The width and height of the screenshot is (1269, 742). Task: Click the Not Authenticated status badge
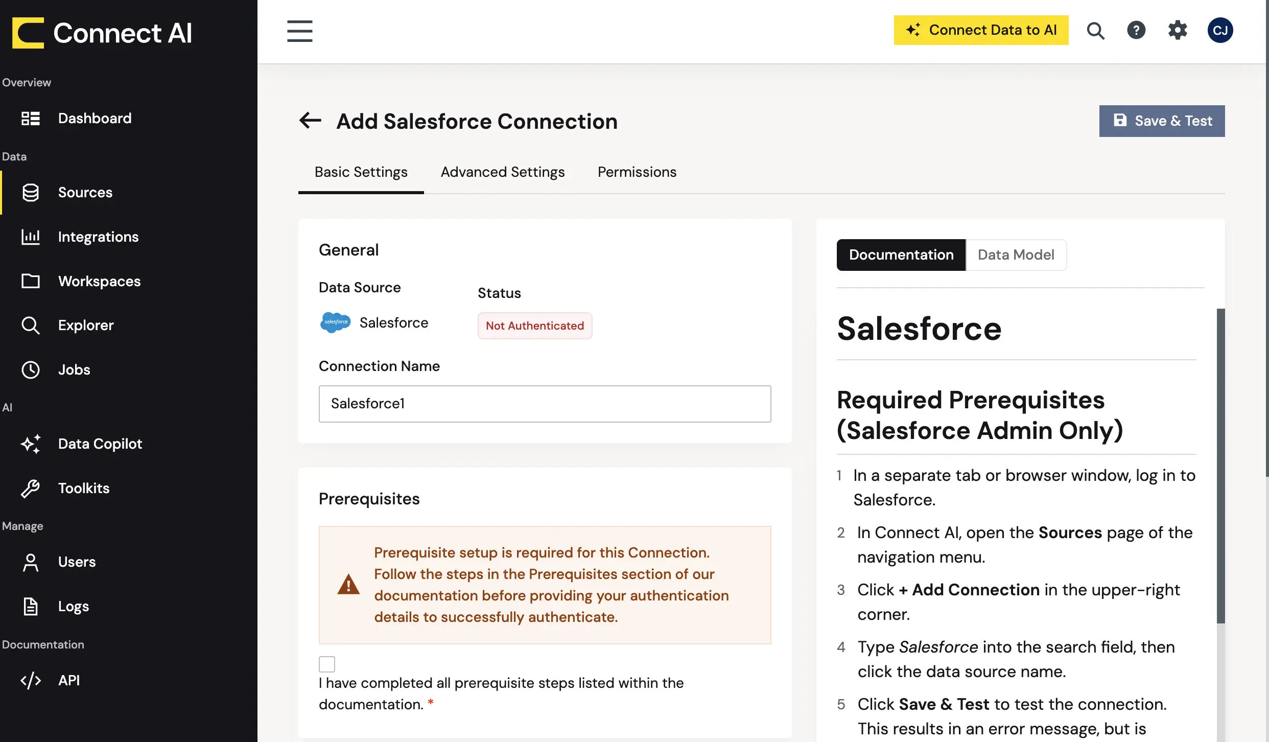pyautogui.click(x=535, y=326)
